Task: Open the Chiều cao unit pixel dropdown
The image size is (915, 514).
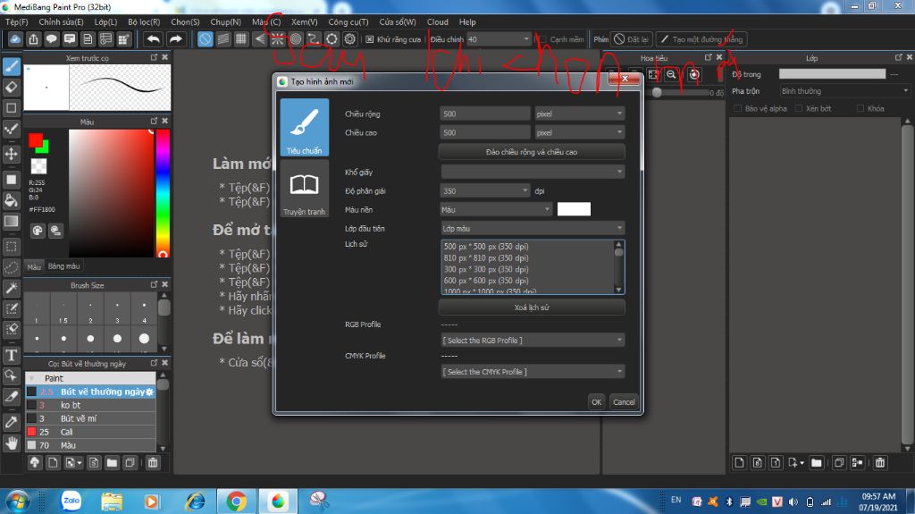Action: pos(579,132)
